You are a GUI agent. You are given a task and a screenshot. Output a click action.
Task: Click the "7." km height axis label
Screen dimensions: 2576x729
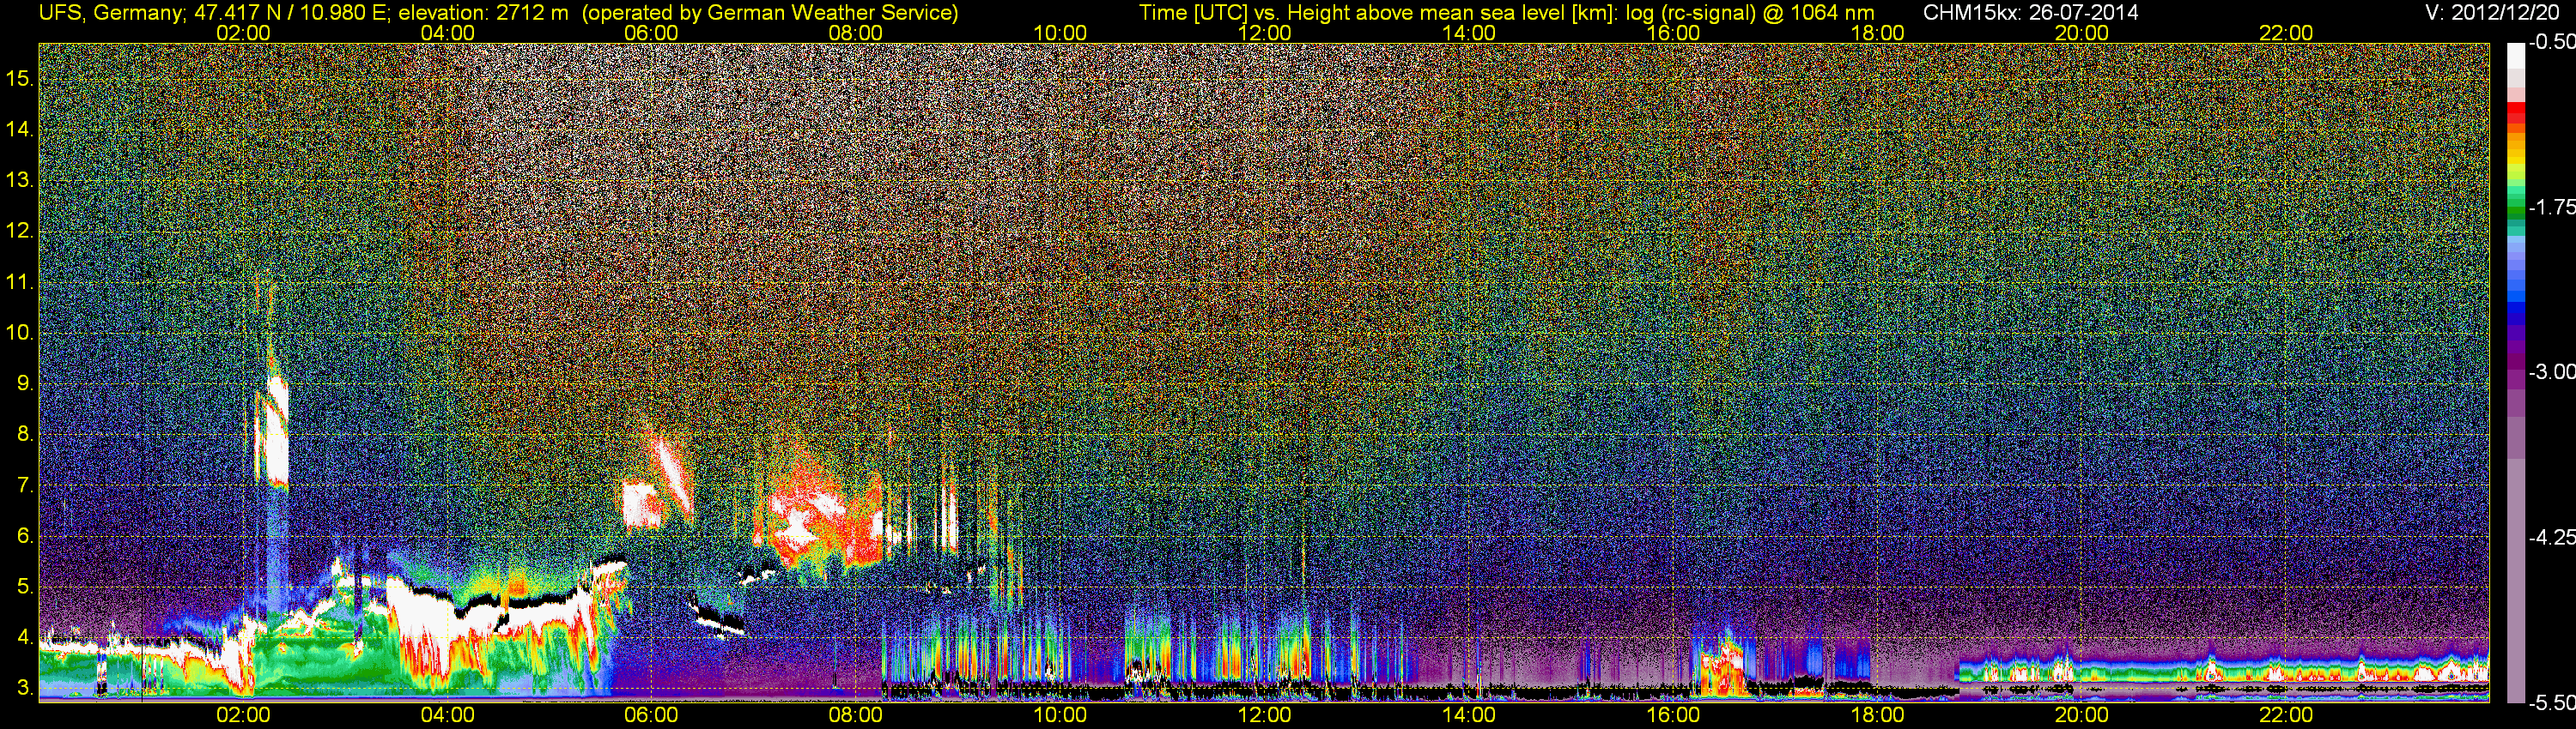point(25,485)
